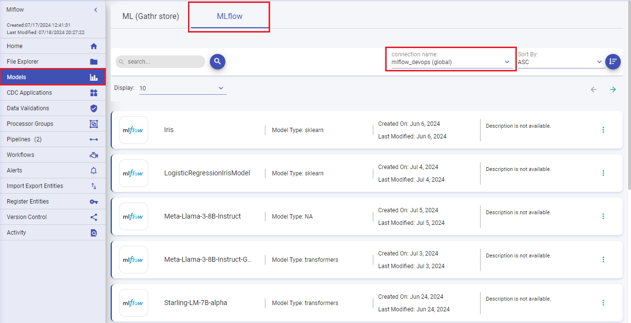Click the mlflow logo of Iris model
631x323 pixels.
pyautogui.click(x=134, y=130)
